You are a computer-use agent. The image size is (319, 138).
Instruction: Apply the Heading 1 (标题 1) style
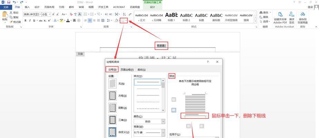(x=171, y=17)
